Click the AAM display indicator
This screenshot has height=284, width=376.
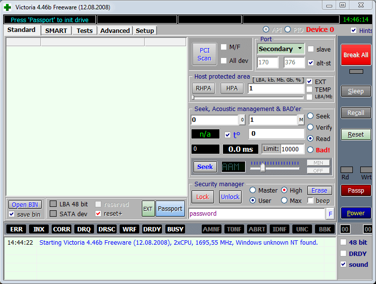tap(233, 167)
